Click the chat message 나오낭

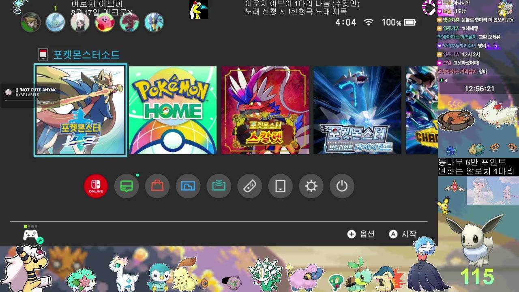click(459, 11)
